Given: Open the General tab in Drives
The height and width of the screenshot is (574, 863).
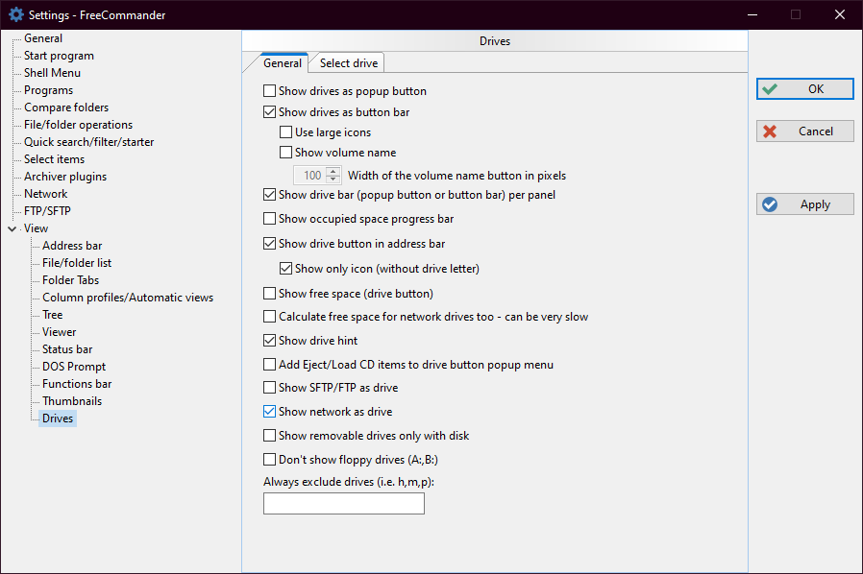Looking at the screenshot, I should (283, 63).
